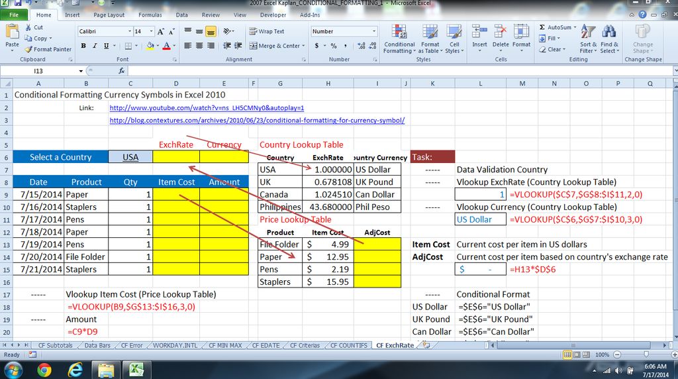Apply comma style

pyautogui.click(x=345, y=46)
